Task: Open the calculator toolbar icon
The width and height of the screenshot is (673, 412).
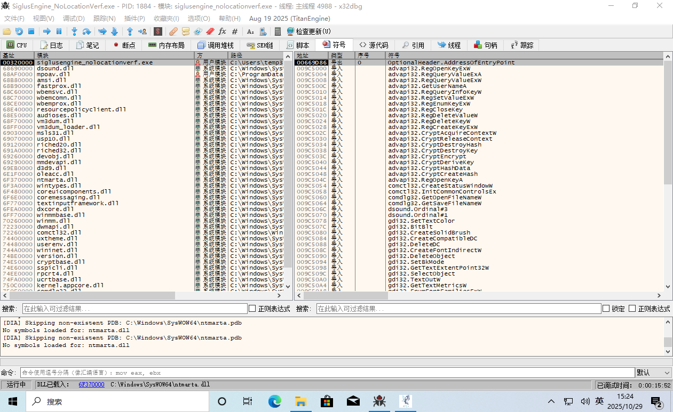Action: click(x=278, y=31)
